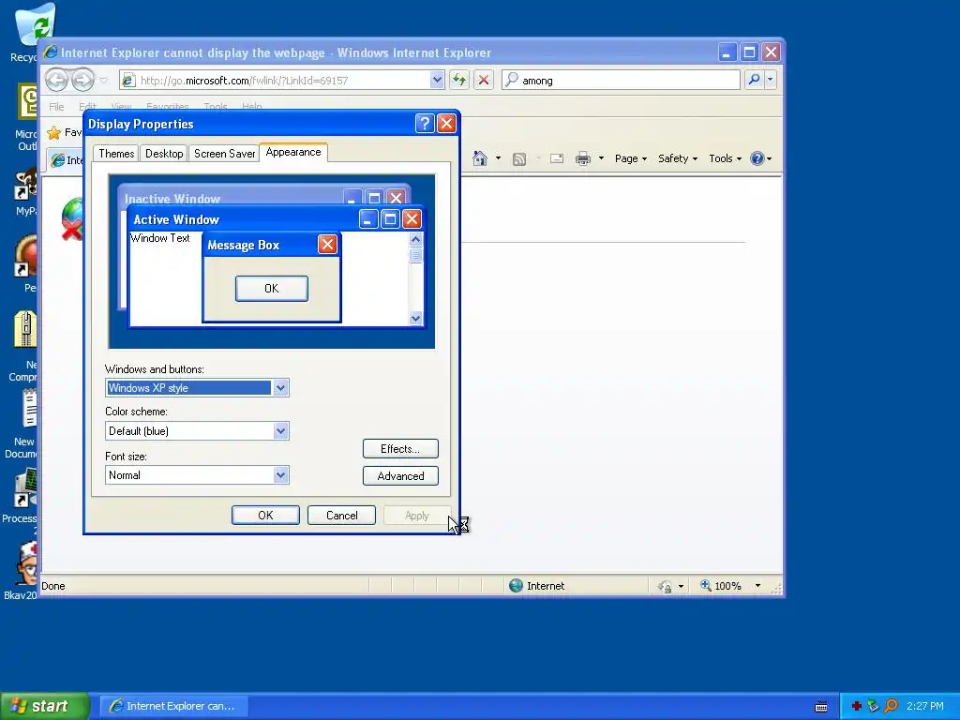Click the Print icon in Internet Explorer toolbar
Image resolution: width=960 pixels, height=720 pixels.
coord(583,158)
